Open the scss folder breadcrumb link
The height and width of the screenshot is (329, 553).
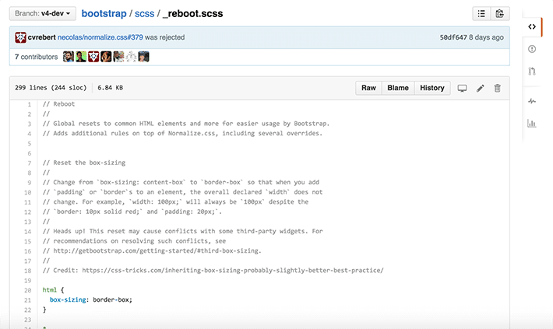[x=144, y=13]
